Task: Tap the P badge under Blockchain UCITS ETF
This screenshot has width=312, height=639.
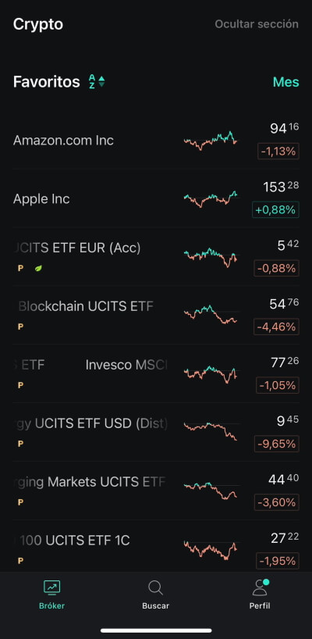Action: click(21, 327)
